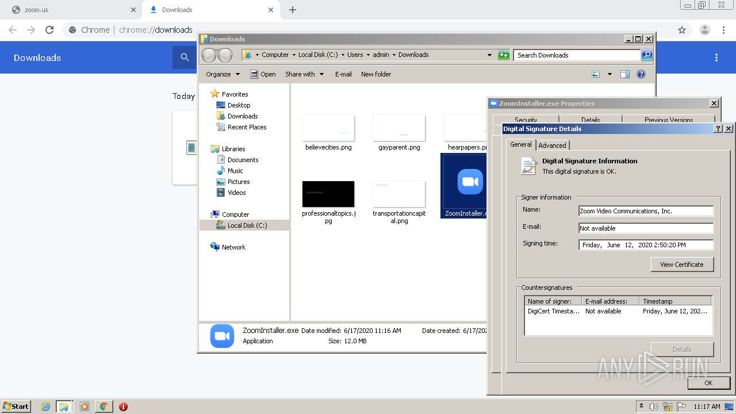Image resolution: width=736 pixels, height=414 pixels.
Task: Select the believecities.png file
Action: point(328,133)
